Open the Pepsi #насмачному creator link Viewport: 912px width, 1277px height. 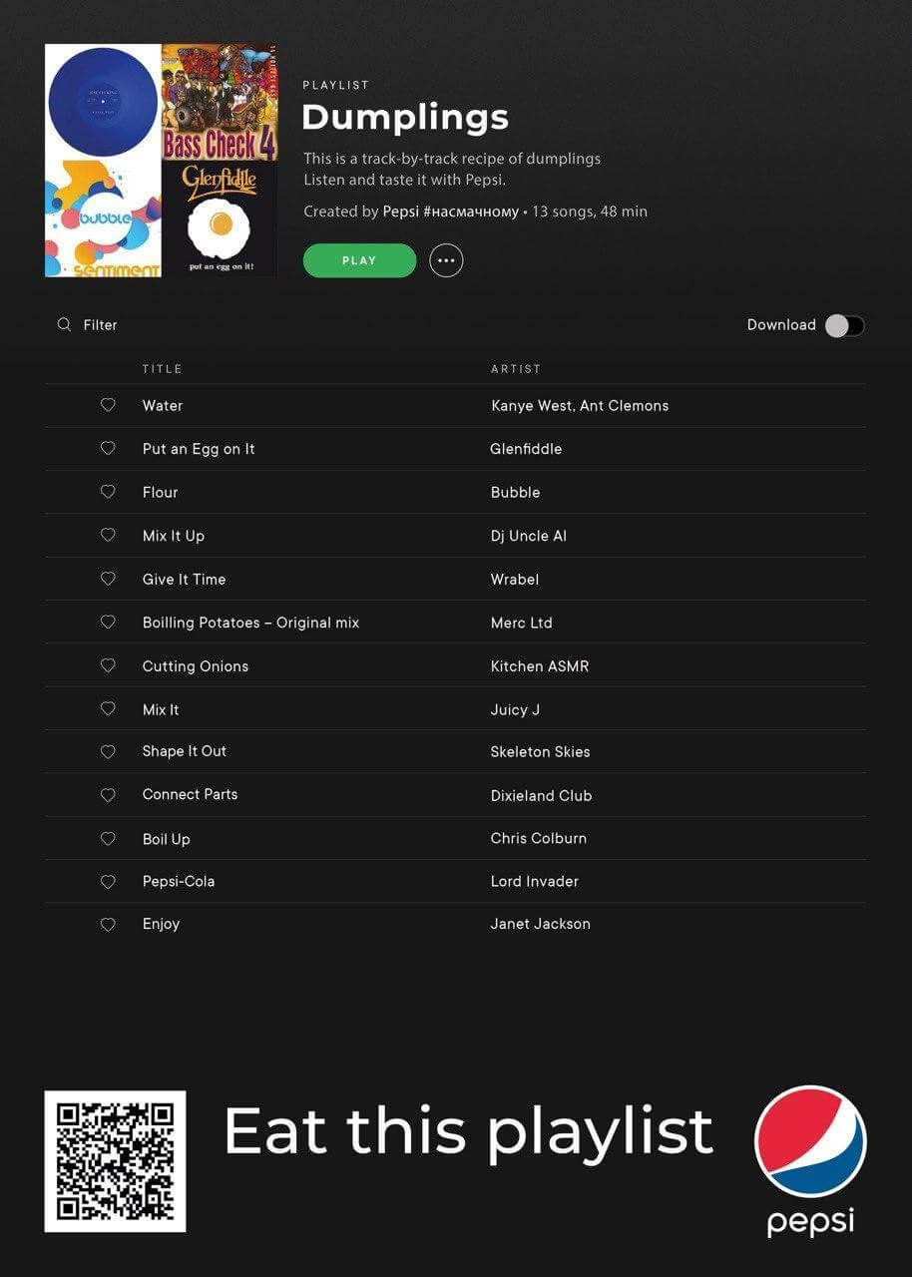[x=451, y=212]
